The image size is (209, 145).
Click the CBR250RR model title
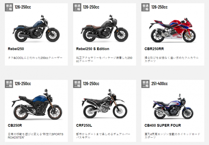click(154, 49)
